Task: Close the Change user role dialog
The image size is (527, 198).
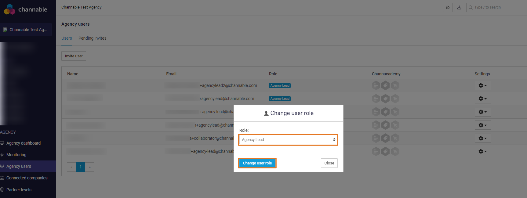Action: click(329, 163)
